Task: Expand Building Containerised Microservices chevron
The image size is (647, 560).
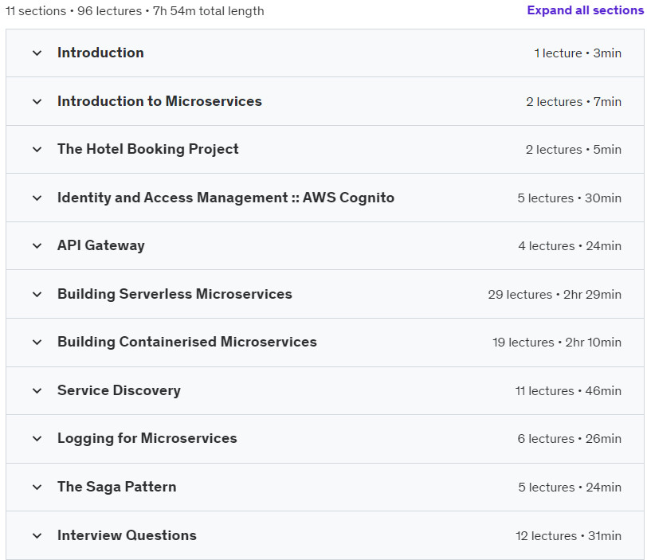Action: [37, 343]
